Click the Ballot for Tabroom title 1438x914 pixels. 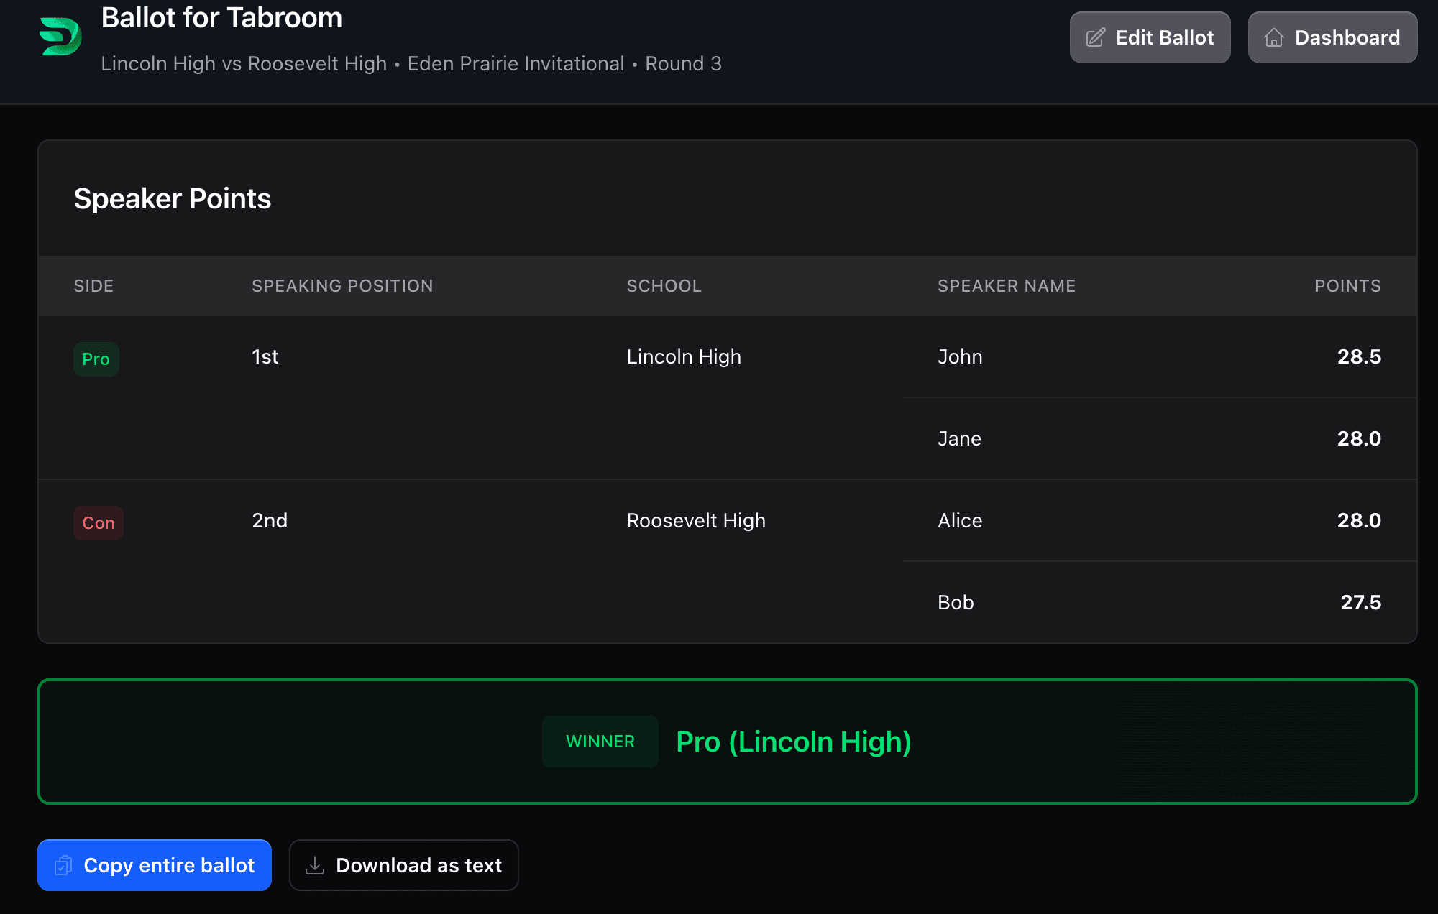[x=221, y=17]
